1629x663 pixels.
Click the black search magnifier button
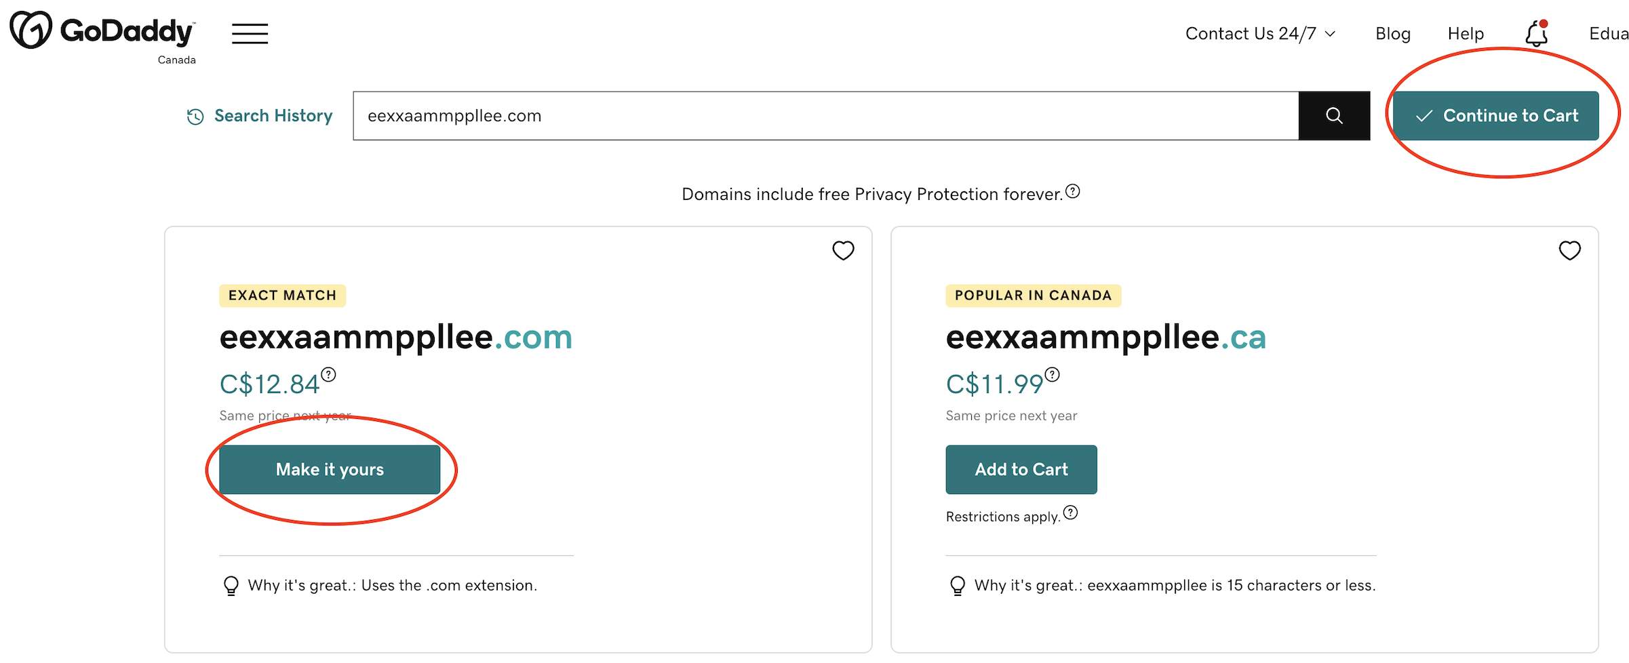[x=1334, y=116]
